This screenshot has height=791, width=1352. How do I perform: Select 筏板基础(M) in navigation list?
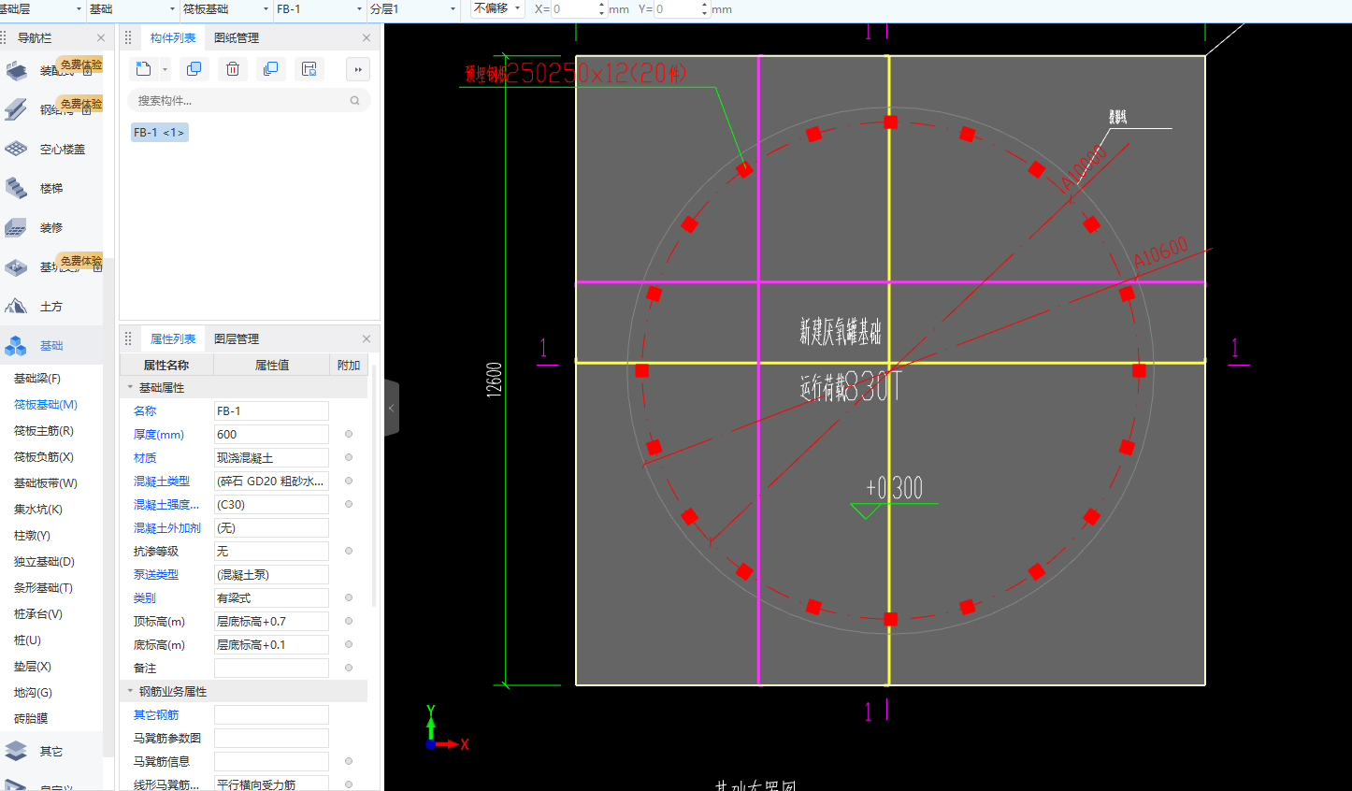click(46, 405)
